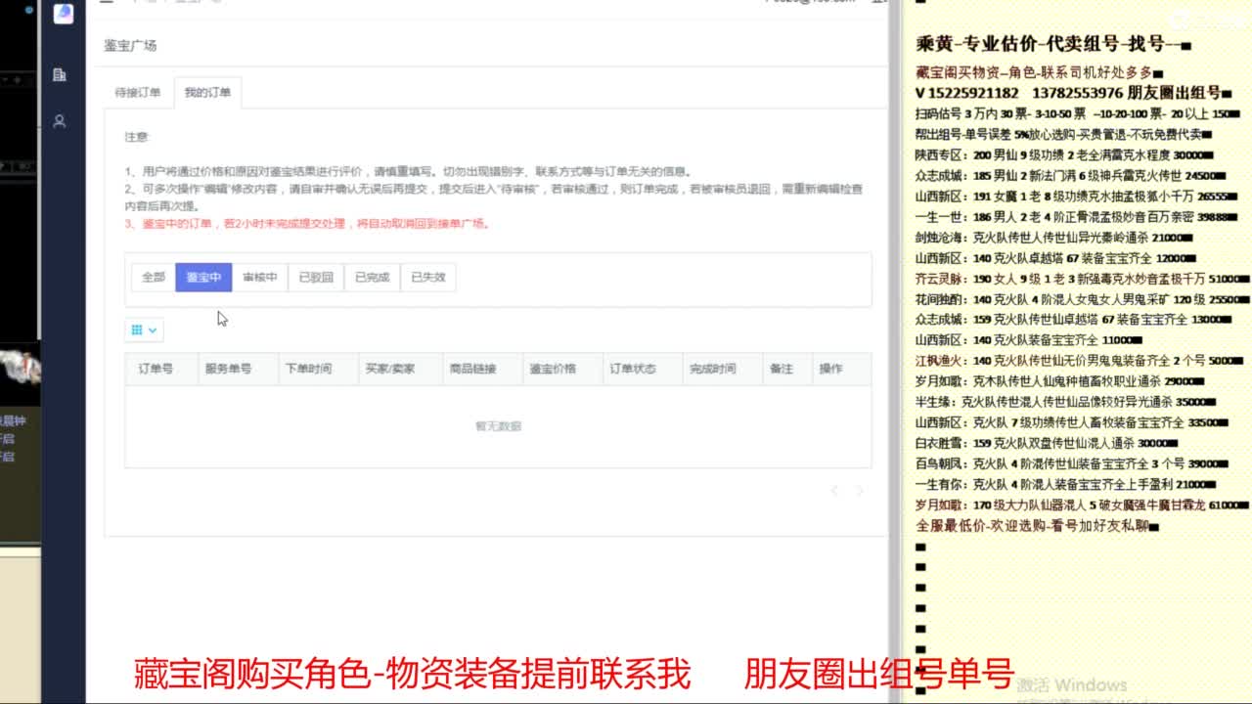Click the 一生有你 listing line in right panel
The width and height of the screenshot is (1252, 704).
1066,483
